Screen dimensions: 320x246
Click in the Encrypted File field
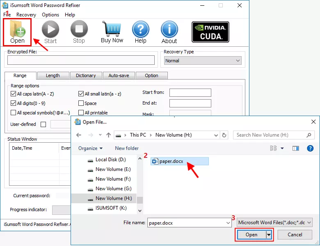tap(81, 60)
